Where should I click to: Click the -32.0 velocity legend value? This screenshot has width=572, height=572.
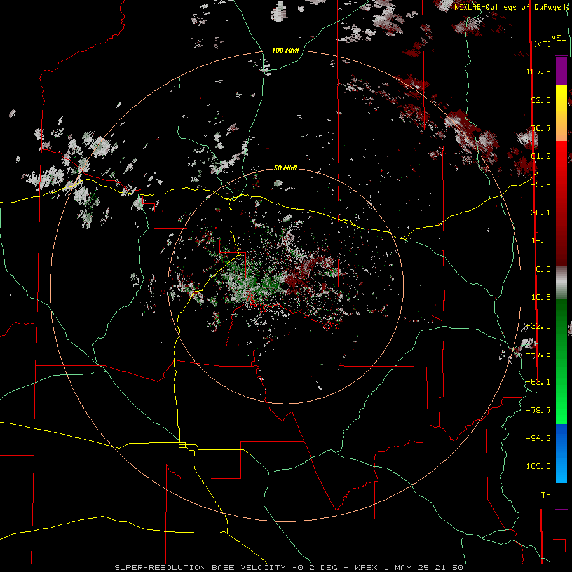pos(538,326)
